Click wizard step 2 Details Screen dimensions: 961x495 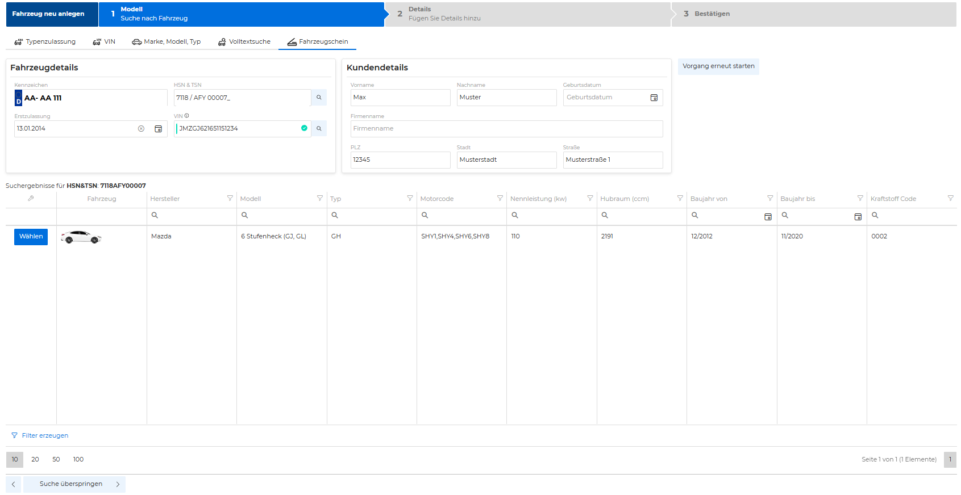(x=527, y=14)
